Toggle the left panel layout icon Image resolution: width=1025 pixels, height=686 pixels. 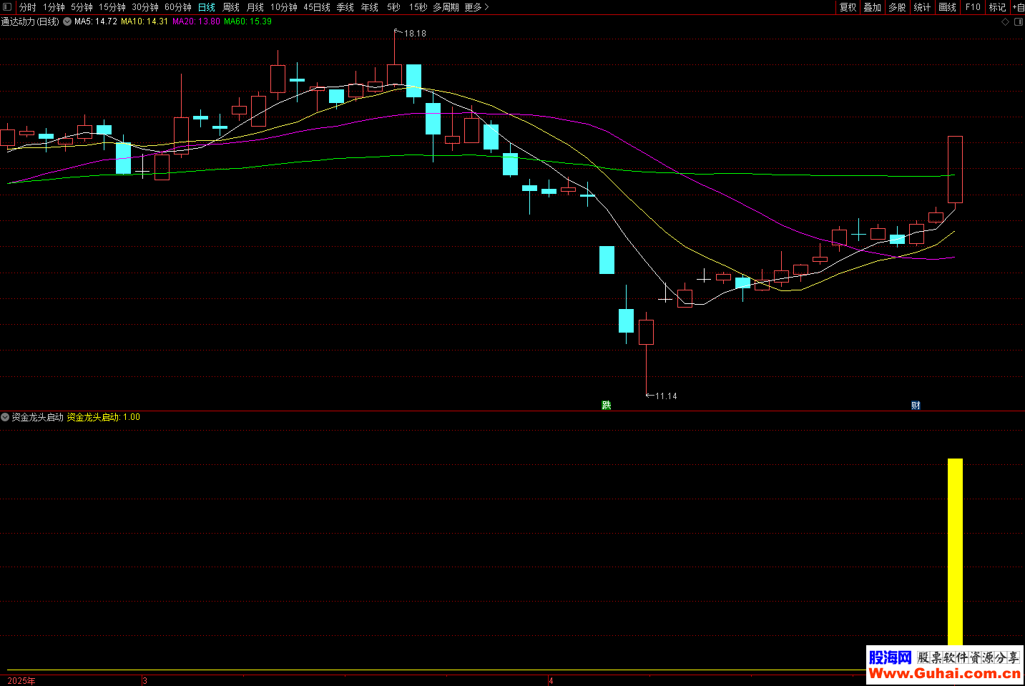(7, 7)
